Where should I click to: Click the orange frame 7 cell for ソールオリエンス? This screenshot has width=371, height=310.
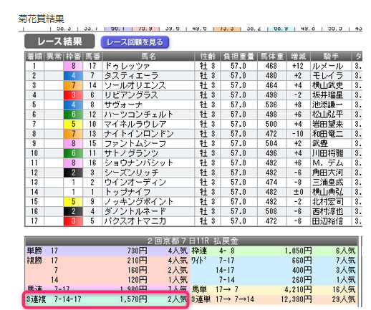[73, 85]
